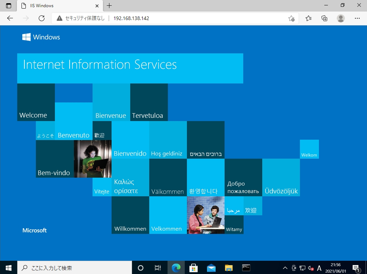Open the Favorites list

coord(309,18)
